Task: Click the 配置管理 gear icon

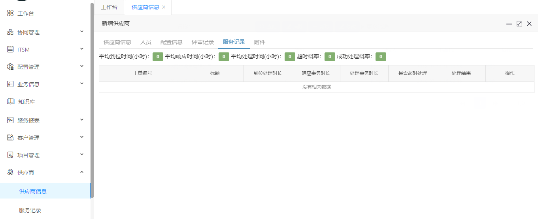Action: (x=10, y=67)
